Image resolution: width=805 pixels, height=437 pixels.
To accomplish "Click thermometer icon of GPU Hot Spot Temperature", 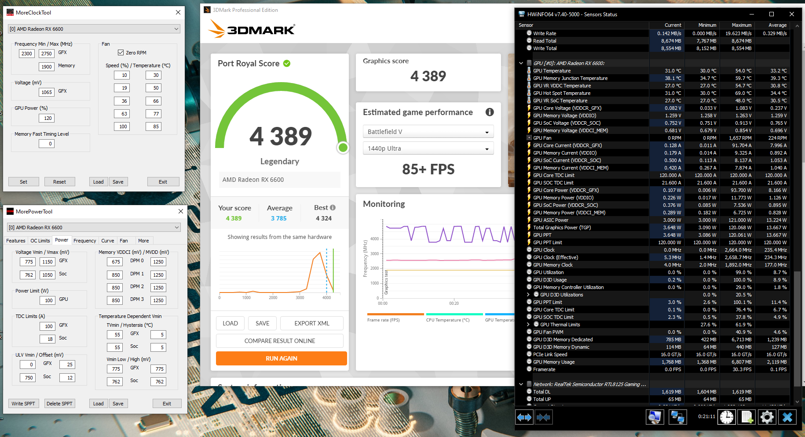I will click(x=529, y=93).
